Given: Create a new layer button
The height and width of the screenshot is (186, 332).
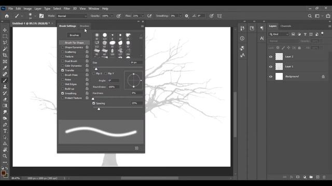Looking at the screenshot, I should point(317,177).
